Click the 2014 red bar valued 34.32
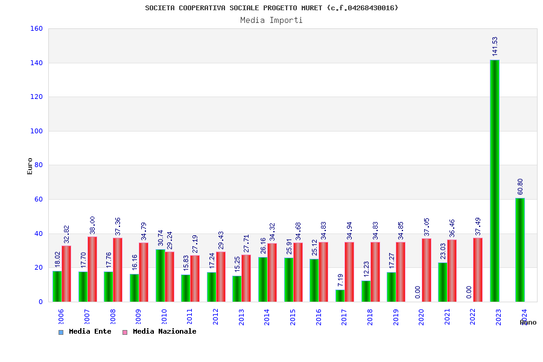543x362 pixels. coord(272,272)
